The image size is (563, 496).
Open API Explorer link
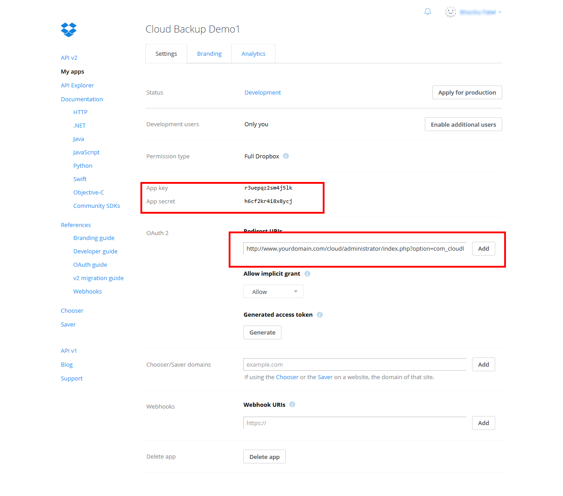click(x=77, y=86)
